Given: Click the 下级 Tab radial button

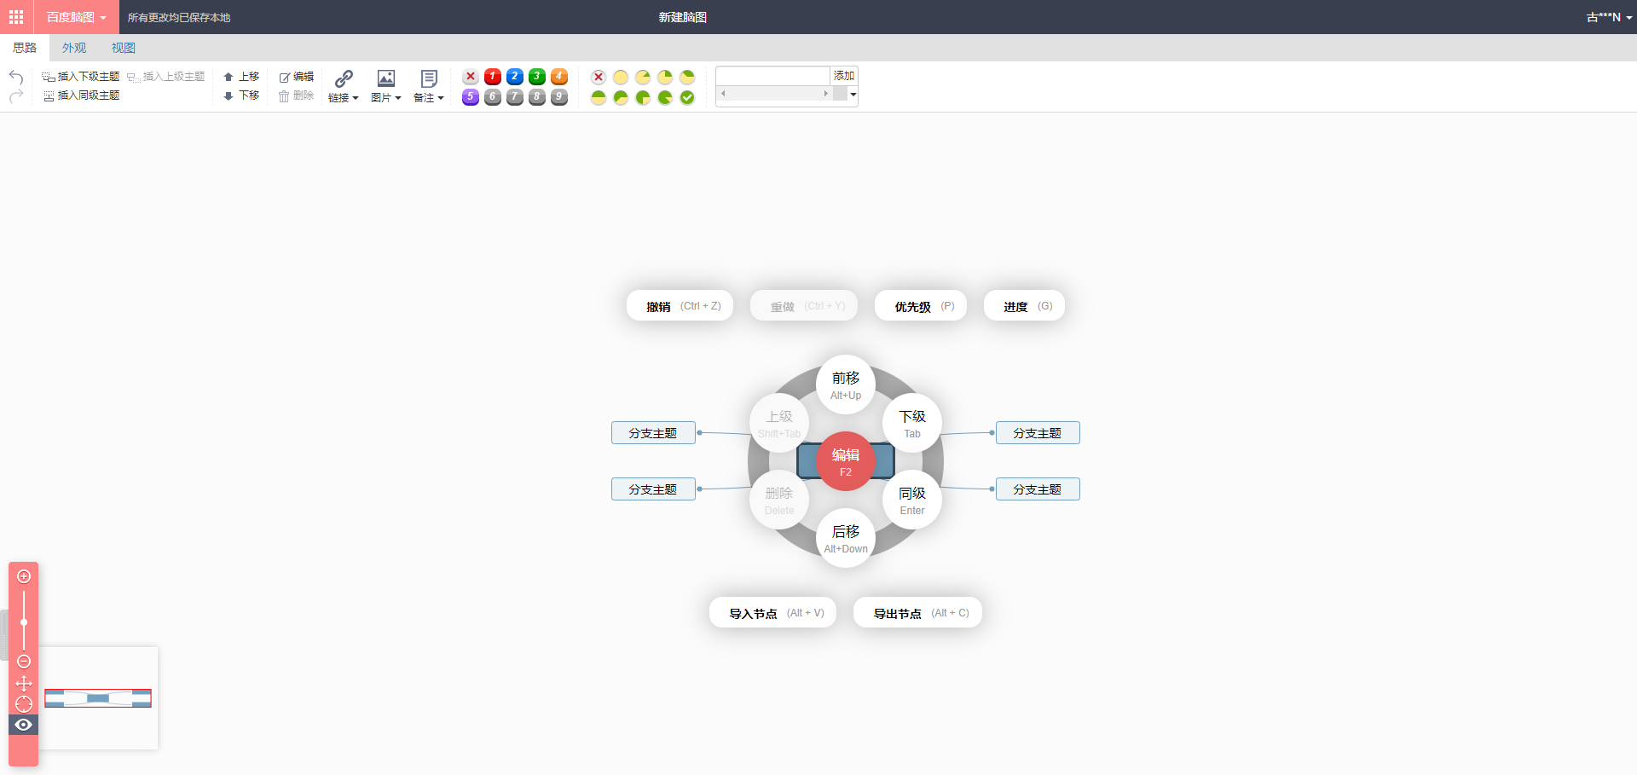Looking at the screenshot, I should click(x=912, y=423).
